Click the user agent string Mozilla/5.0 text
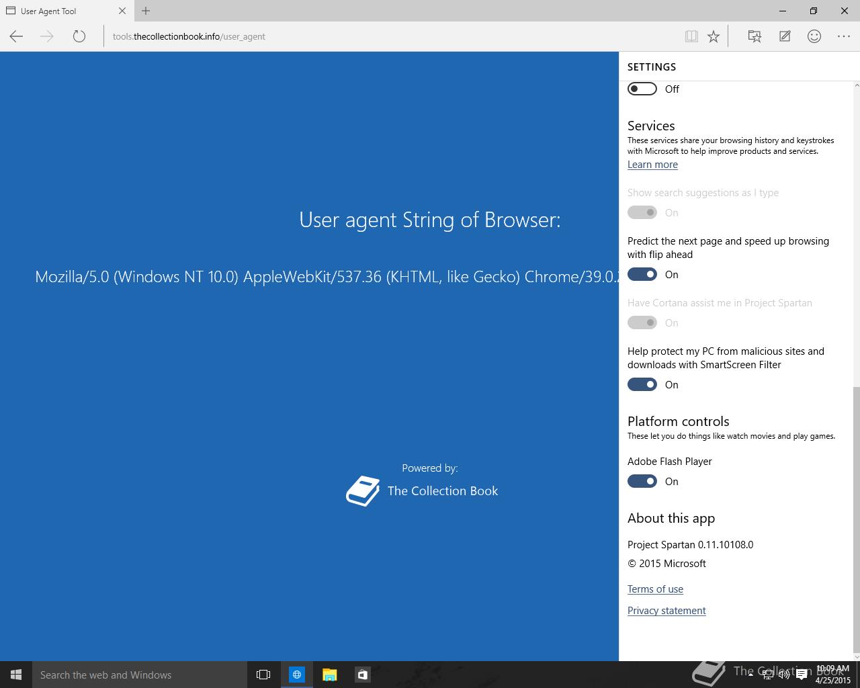This screenshot has width=860, height=688. pos(327,277)
